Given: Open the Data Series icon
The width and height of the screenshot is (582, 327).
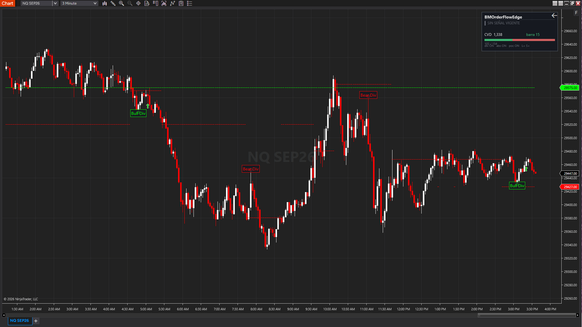Looking at the screenshot, I should coord(164,3).
